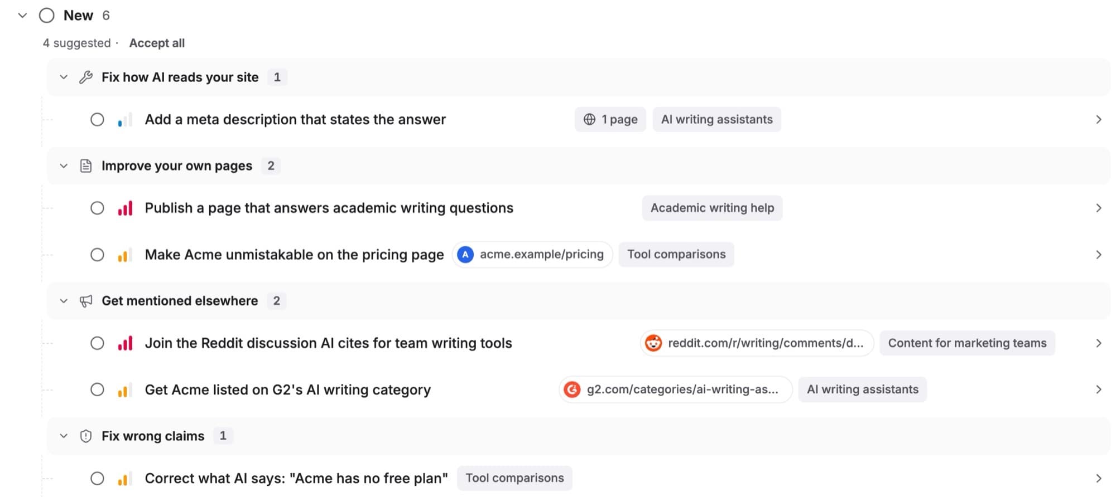The height and width of the screenshot is (497, 1116).
Task: Click the 1 page chip
Action: tap(610, 120)
